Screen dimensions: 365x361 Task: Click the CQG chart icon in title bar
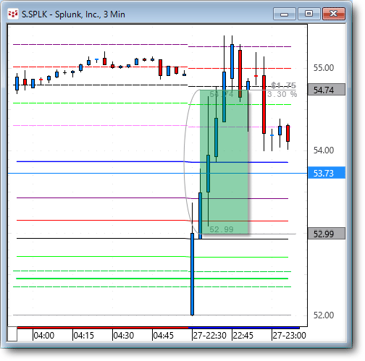pyautogui.click(x=12, y=14)
